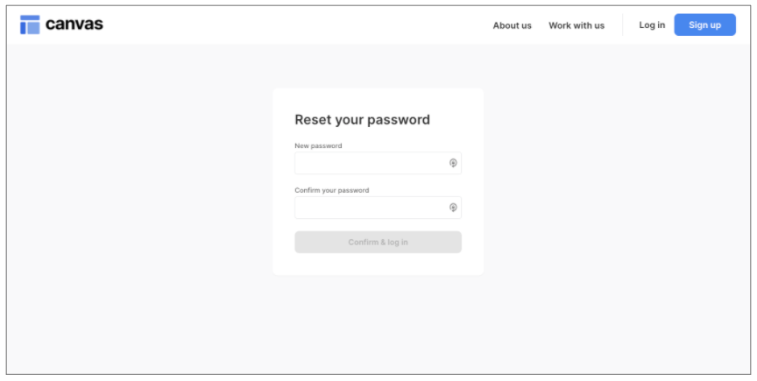The height and width of the screenshot is (381, 757).
Task: Open the About us page
Action: tap(512, 25)
